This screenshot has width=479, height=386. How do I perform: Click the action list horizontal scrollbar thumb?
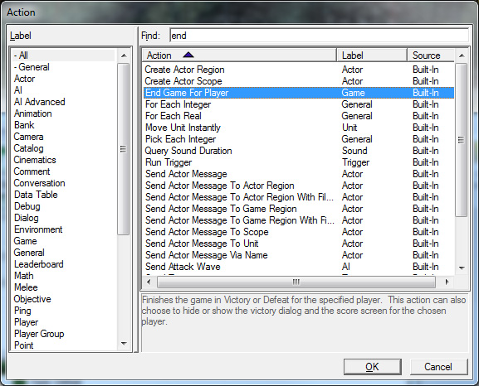point(296,282)
